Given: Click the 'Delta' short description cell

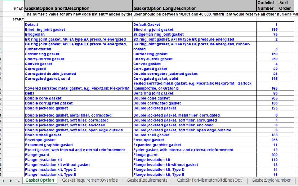Looking at the screenshot, I should pos(78,93).
